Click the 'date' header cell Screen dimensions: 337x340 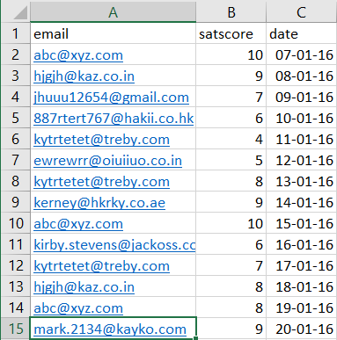301,33
